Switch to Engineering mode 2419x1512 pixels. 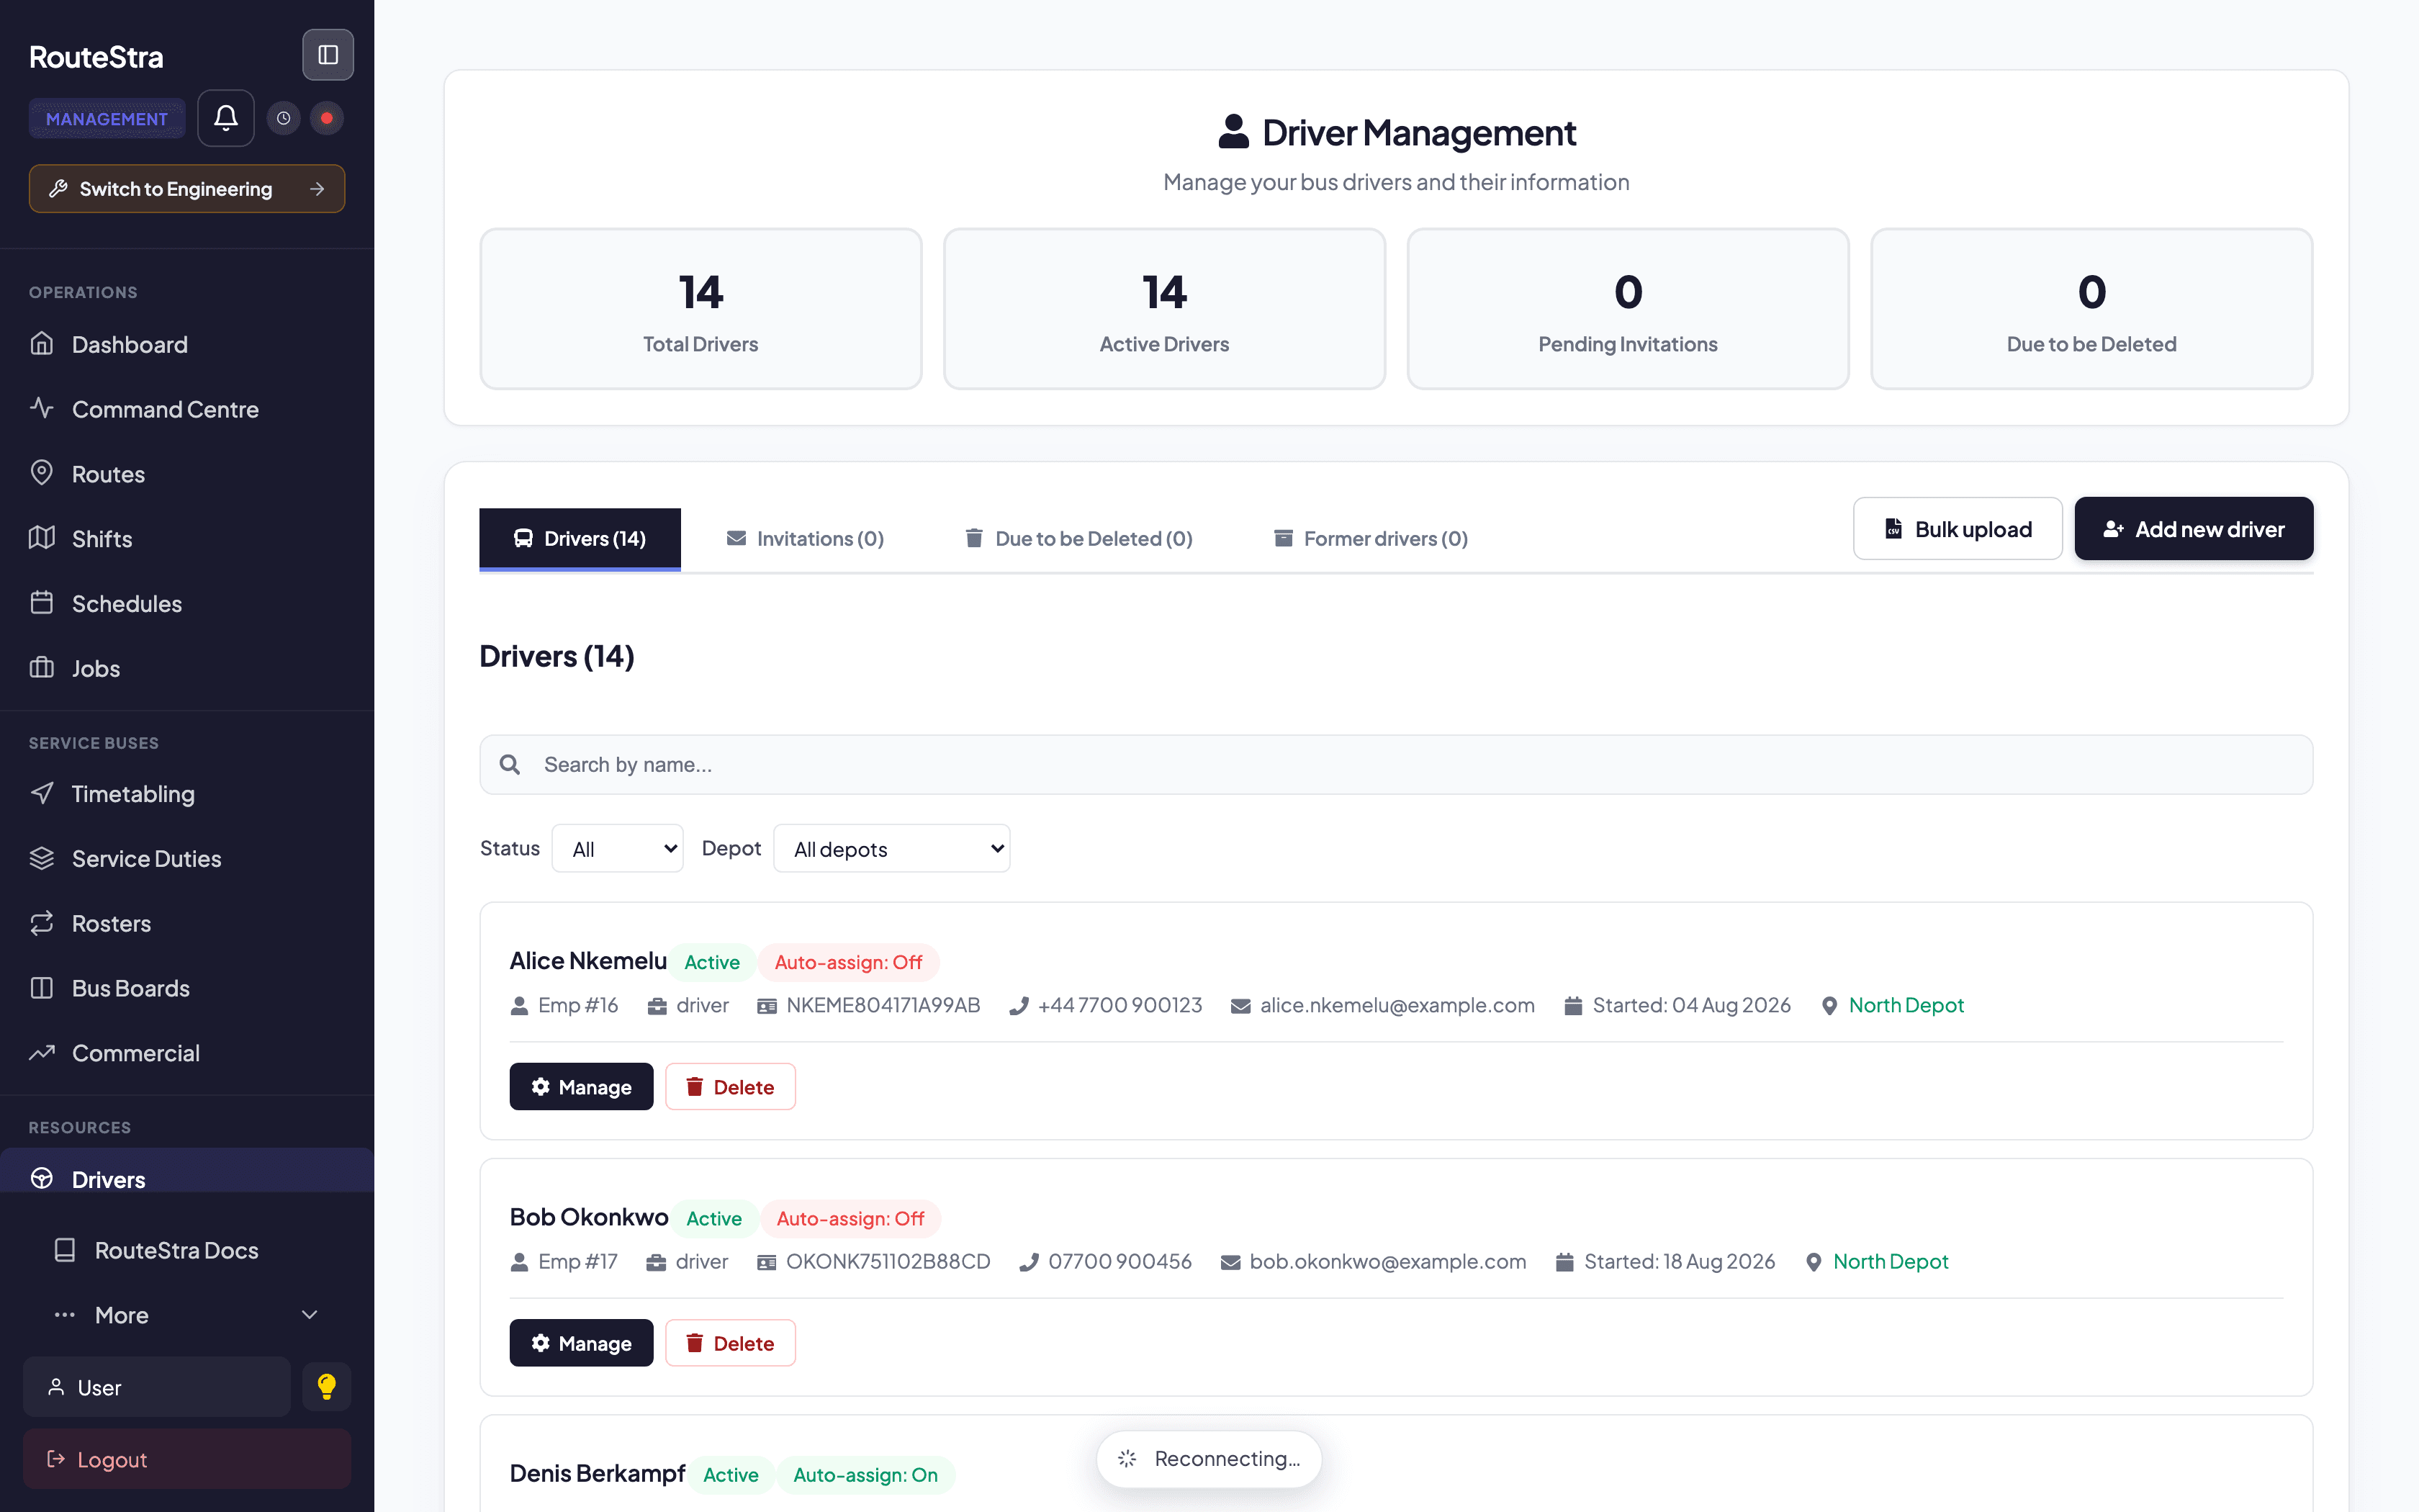[187, 189]
